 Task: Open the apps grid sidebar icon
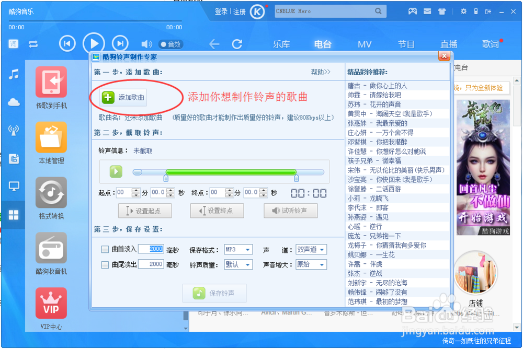14,215
